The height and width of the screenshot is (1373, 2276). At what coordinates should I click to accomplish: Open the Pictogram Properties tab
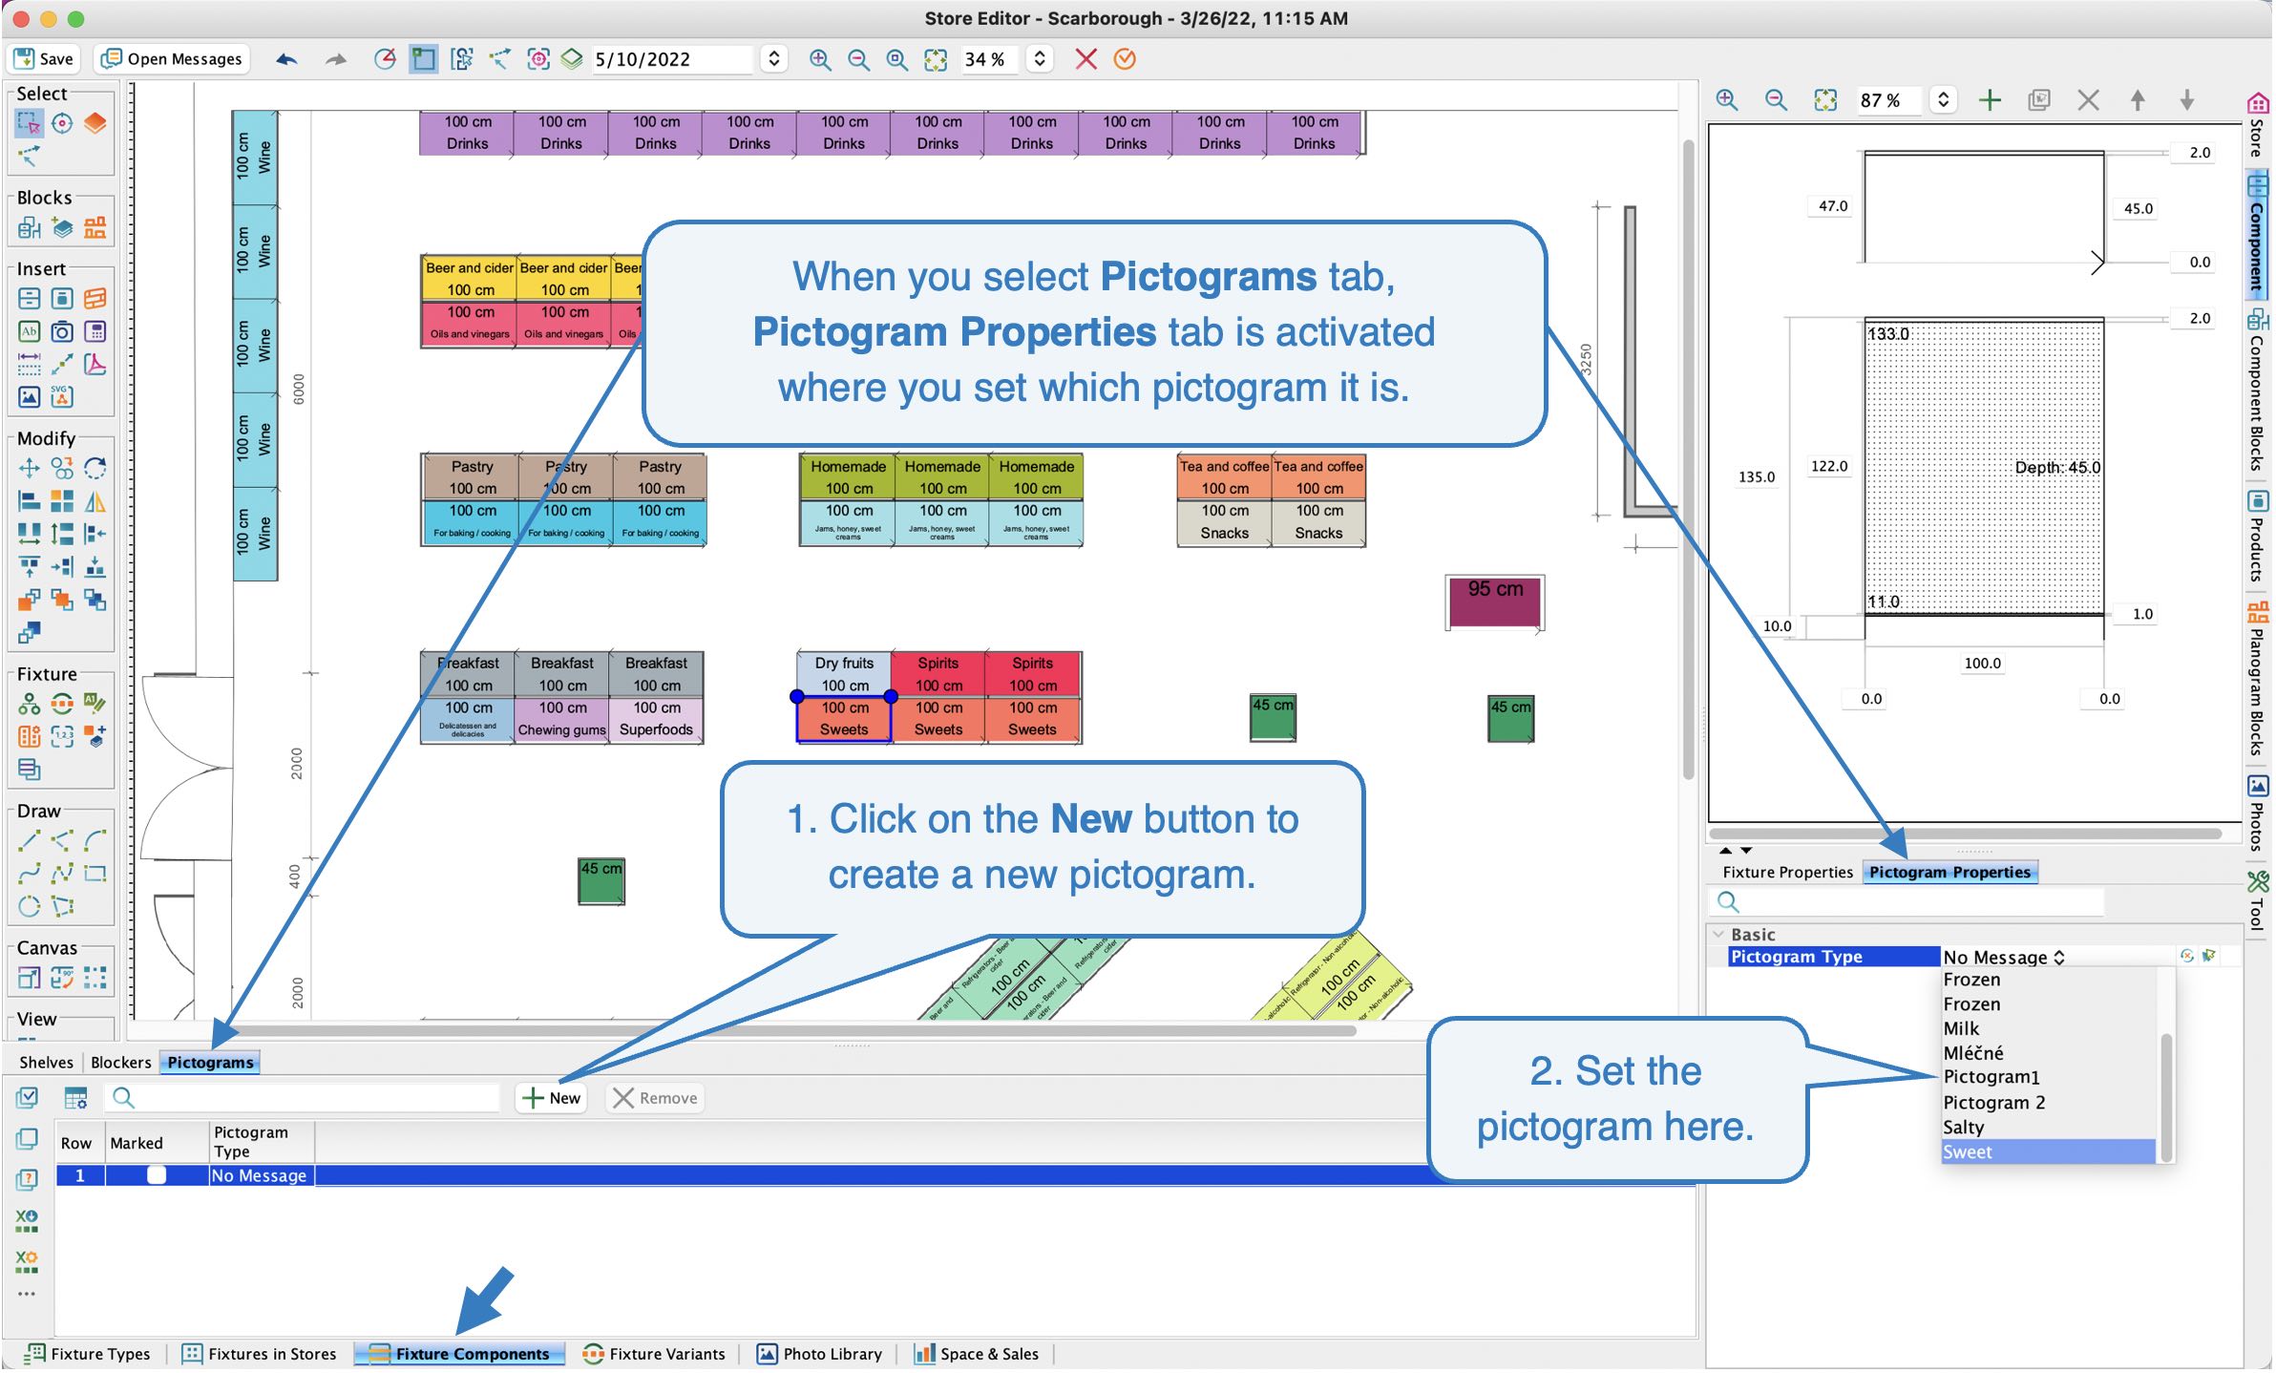[x=1949, y=872]
